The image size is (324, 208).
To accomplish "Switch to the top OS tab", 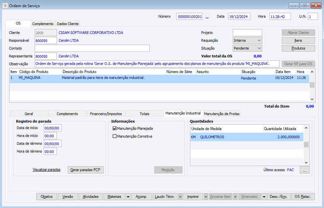I will pyautogui.click(x=18, y=23).
